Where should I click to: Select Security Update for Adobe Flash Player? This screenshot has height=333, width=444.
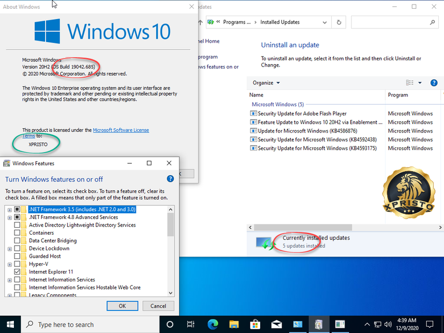[302, 113]
